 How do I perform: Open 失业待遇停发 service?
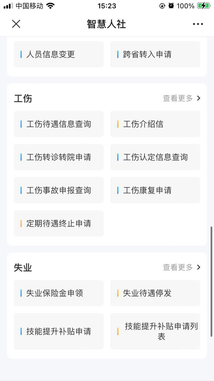pyautogui.click(x=155, y=293)
